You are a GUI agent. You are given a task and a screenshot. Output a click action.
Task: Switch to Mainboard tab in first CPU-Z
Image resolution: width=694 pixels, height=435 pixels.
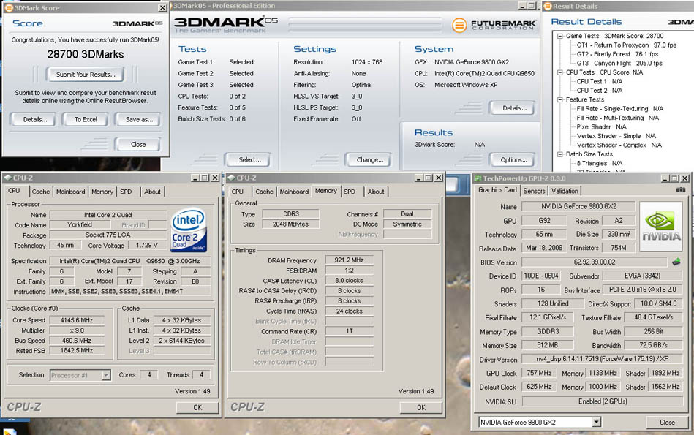(x=70, y=192)
